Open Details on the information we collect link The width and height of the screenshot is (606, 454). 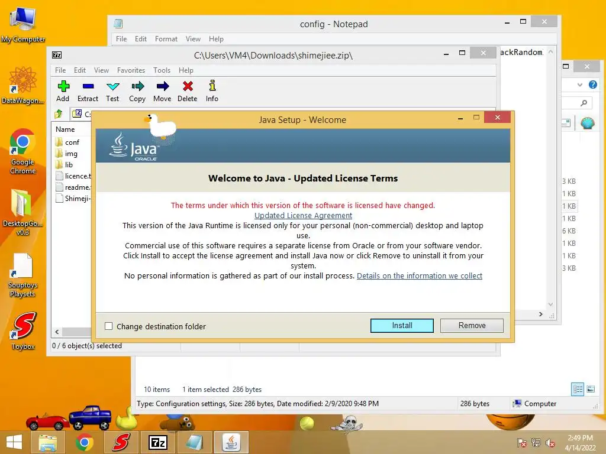tap(420, 275)
